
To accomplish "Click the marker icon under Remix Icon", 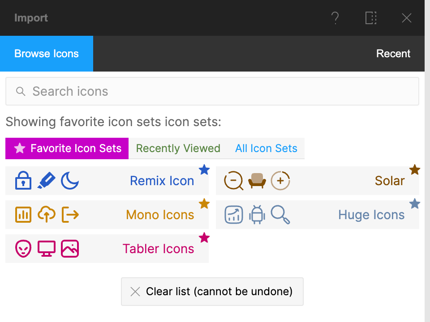I will [x=46, y=181].
